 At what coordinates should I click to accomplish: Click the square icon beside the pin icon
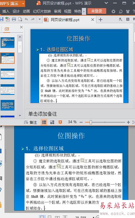pyautogui.click(x=128, y=19)
